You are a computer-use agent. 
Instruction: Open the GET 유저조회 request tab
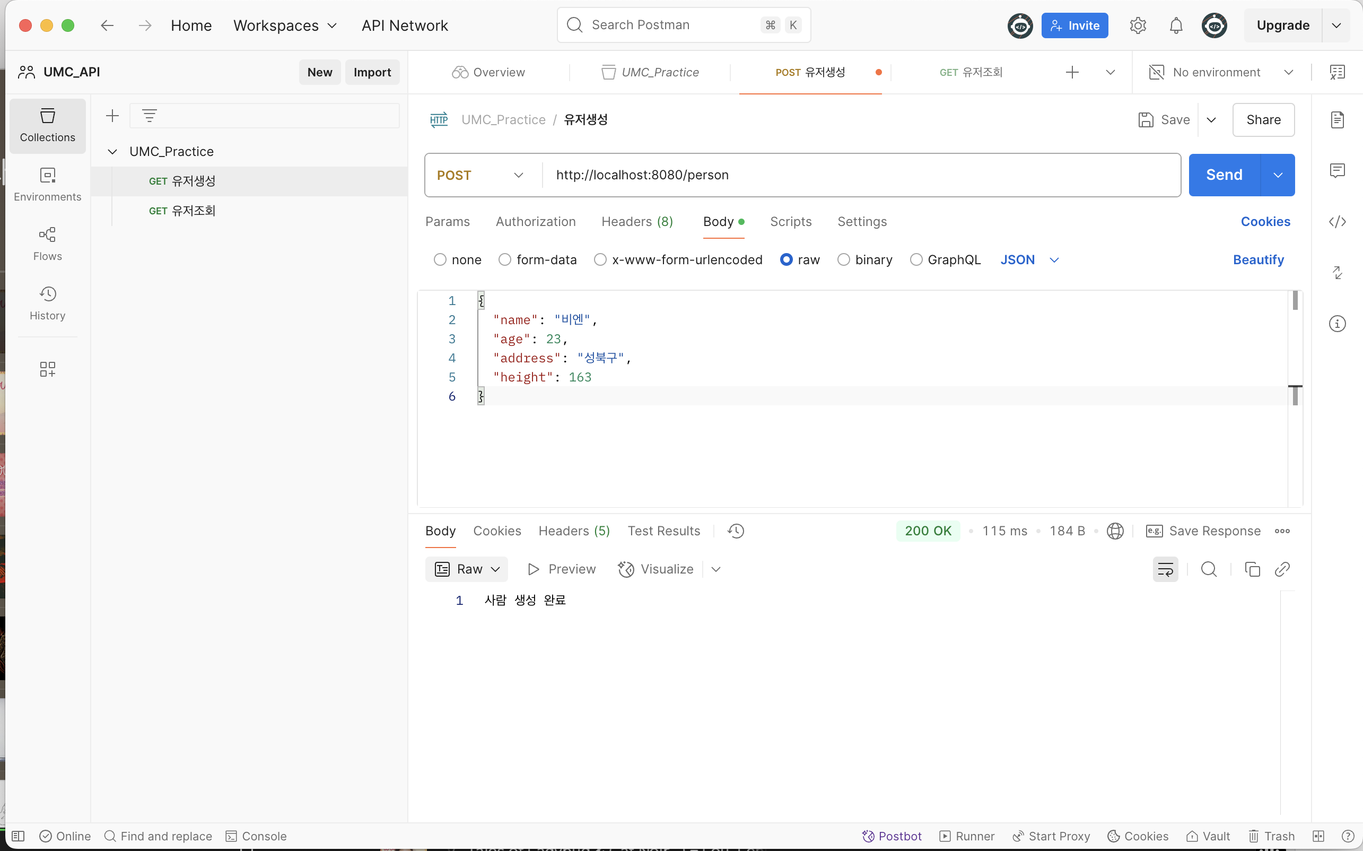tap(971, 72)
